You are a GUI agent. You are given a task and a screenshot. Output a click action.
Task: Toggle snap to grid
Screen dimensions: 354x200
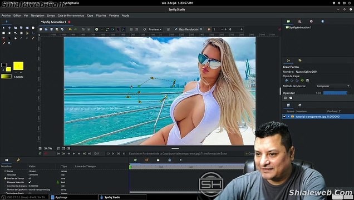(x=136, y=29)
